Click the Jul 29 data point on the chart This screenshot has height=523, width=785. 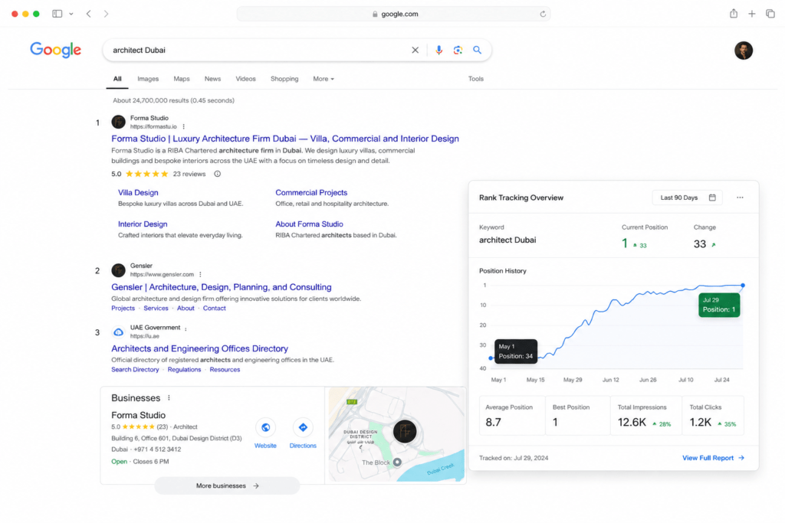click(x=743, y=286)
